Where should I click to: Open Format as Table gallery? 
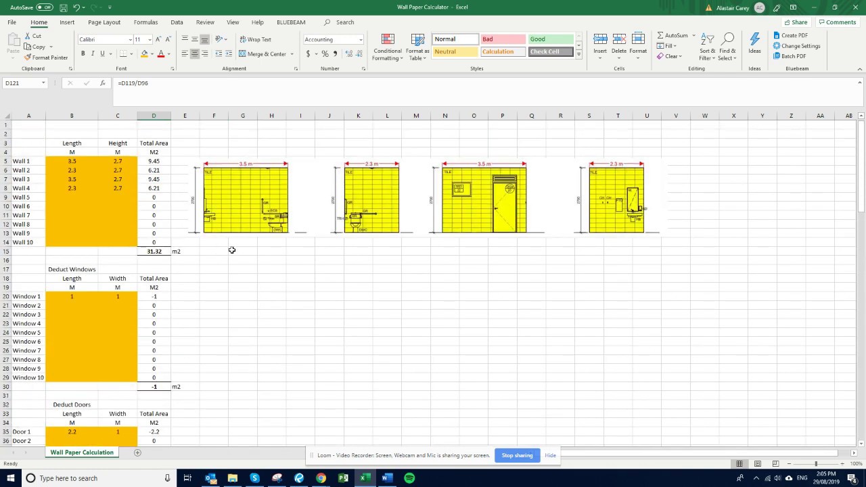pos(417,47)
